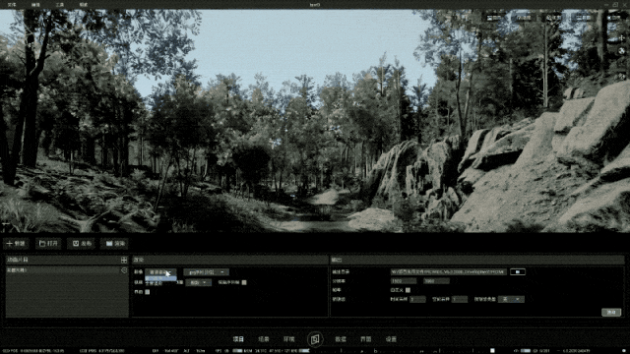The height and width of the screenshot is (354, 630).
Task: Click the new project button with plus icon
Action: tap(16, 244)
